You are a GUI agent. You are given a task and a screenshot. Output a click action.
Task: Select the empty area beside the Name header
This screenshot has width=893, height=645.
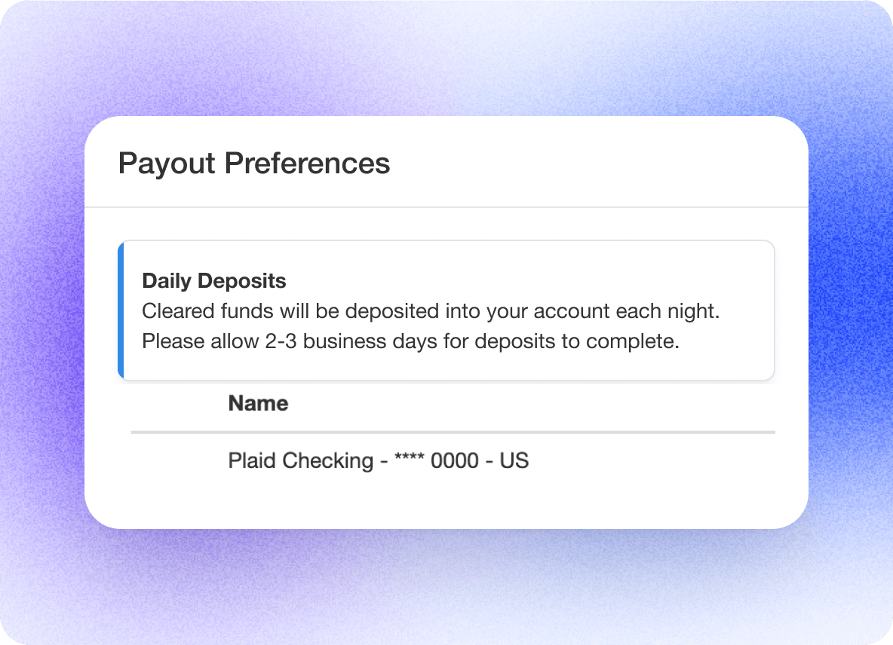click(566, 403)
